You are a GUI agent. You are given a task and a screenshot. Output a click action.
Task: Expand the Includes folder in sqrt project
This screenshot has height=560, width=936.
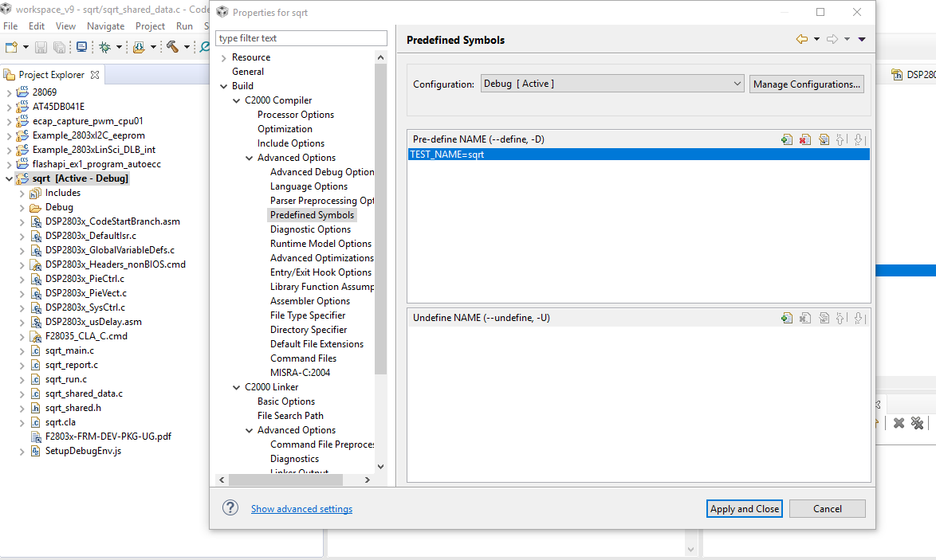click(x=22, y=194)
